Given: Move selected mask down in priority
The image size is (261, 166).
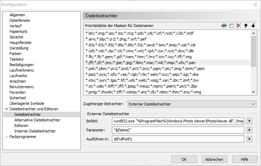Looking at the screenshot, I should pos(253,26).
